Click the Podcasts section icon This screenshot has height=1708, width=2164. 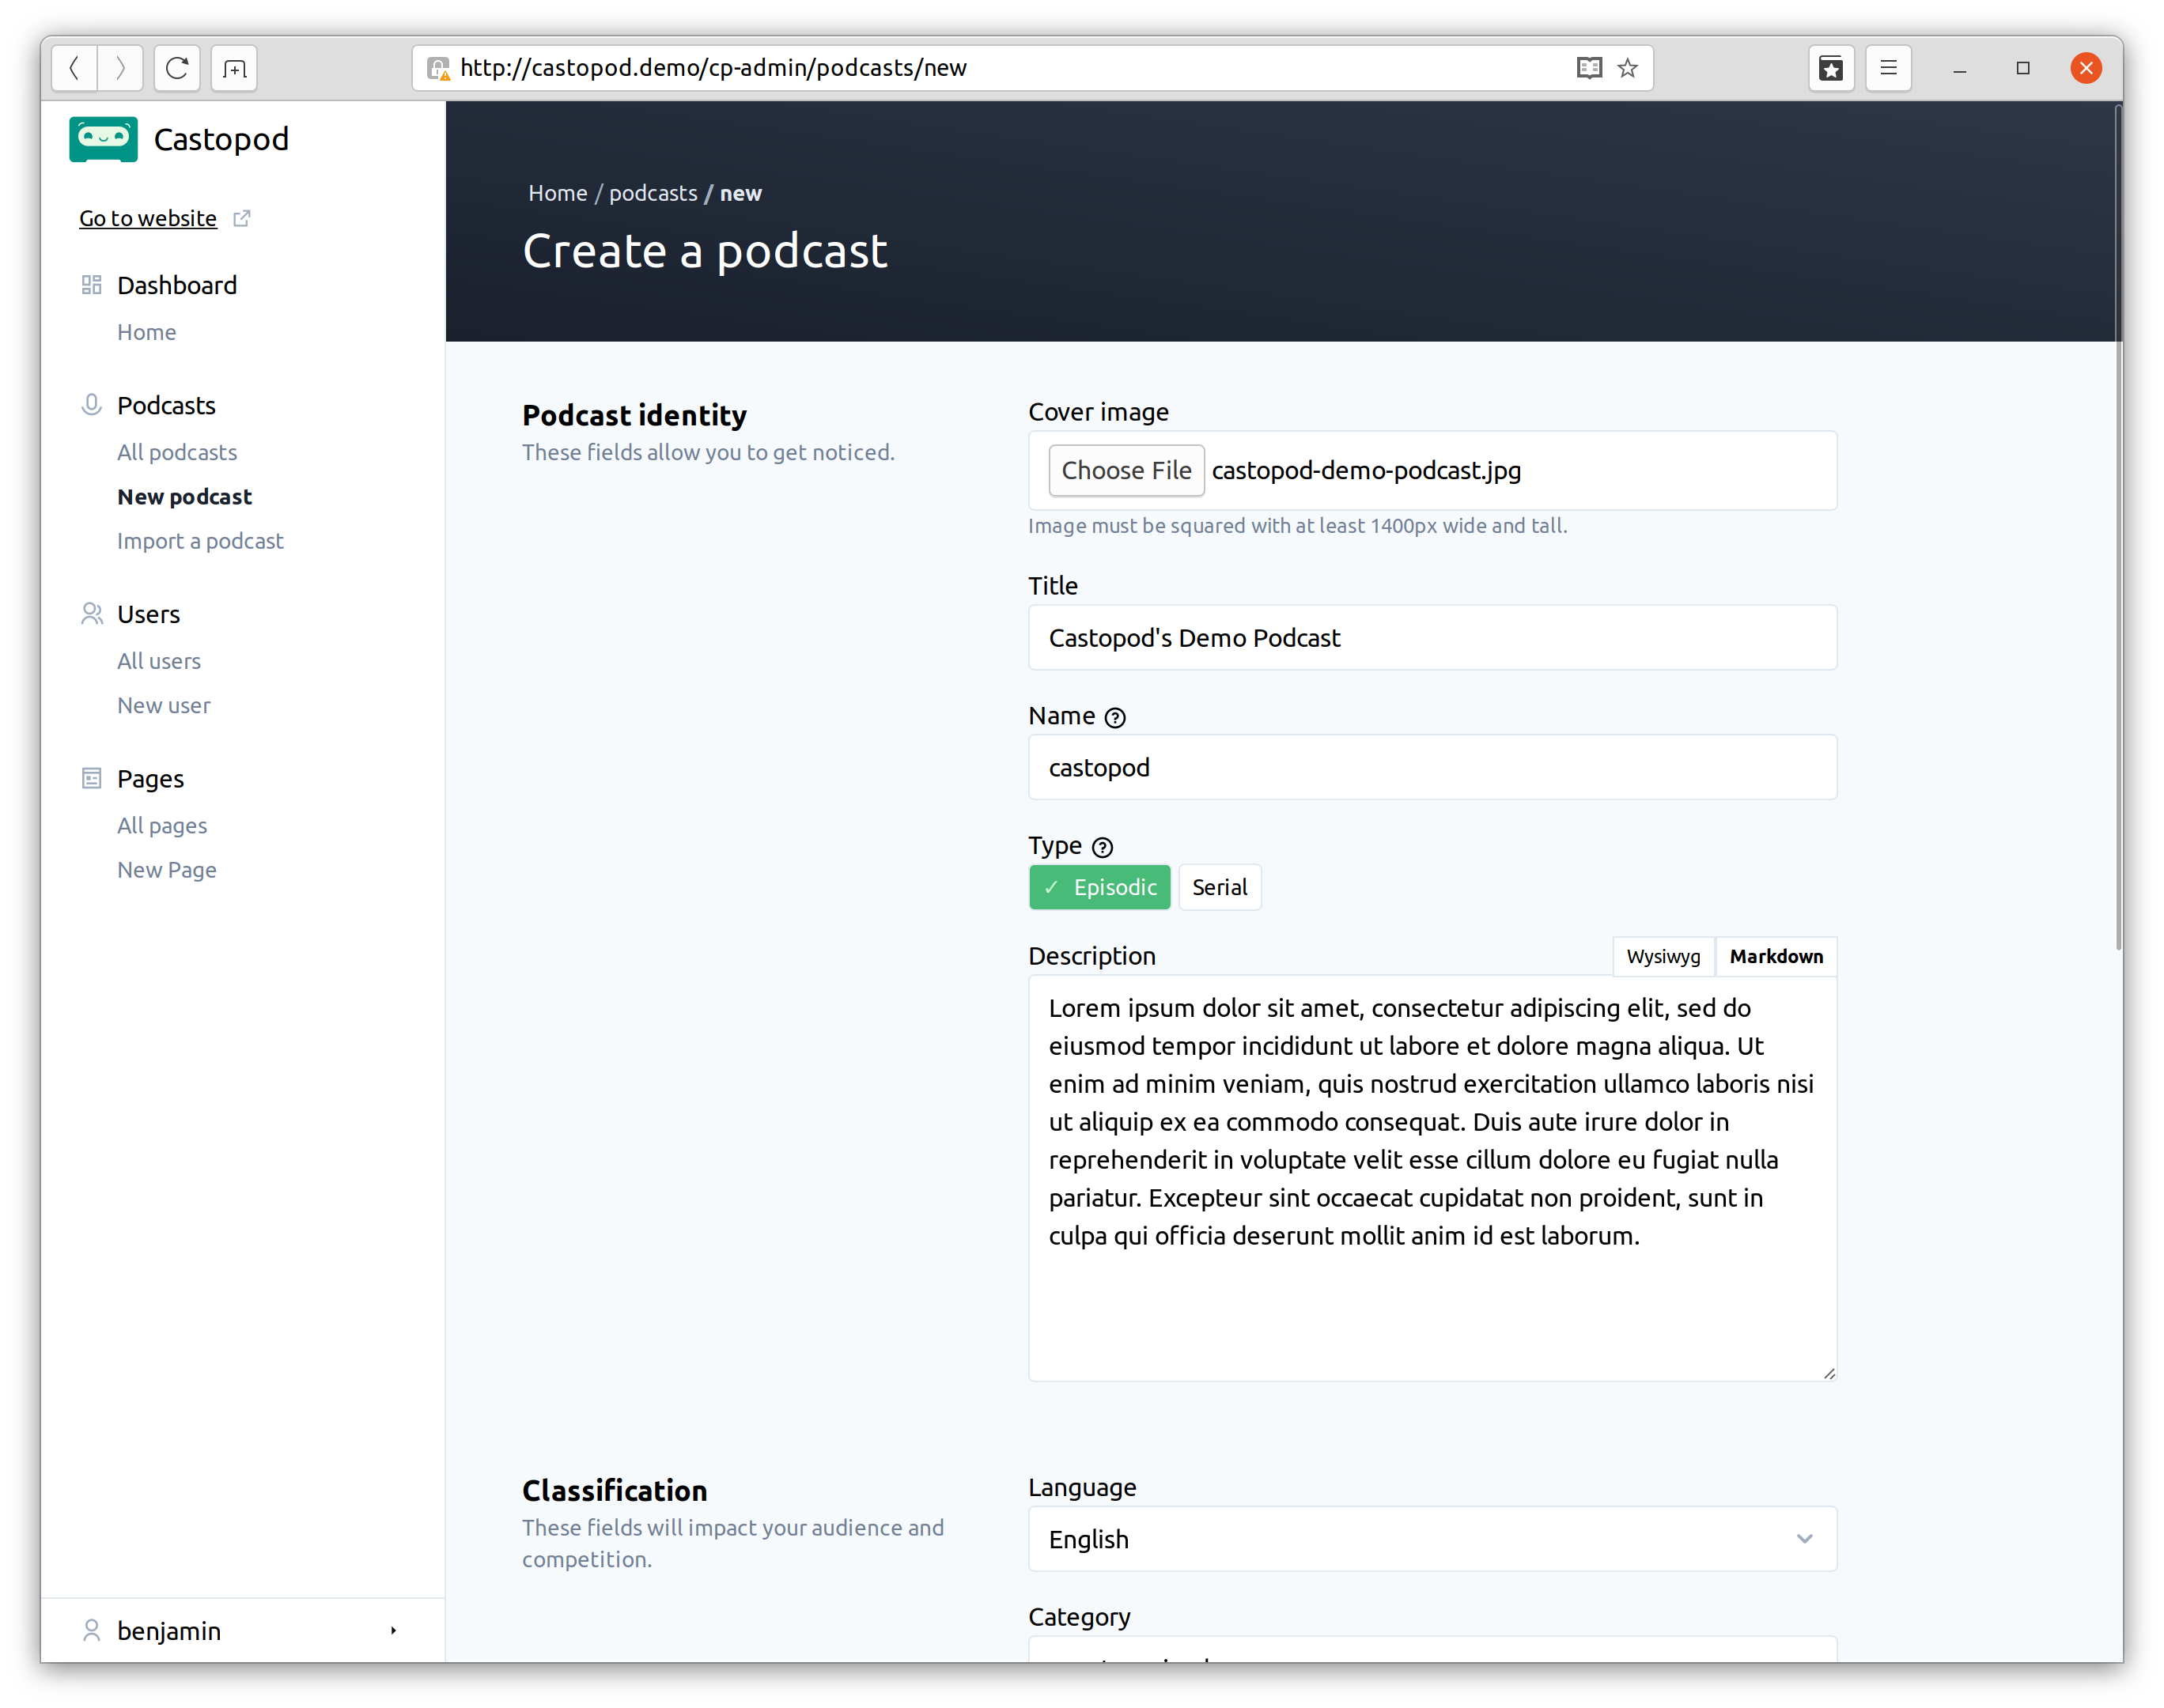point(89,404)
